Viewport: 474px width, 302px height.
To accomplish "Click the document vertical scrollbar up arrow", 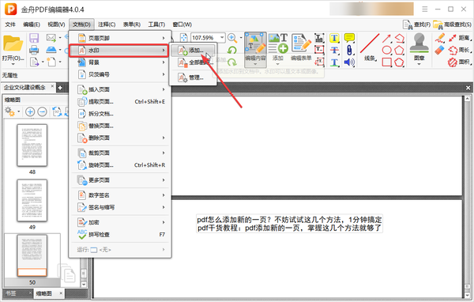I will point(468,99).
